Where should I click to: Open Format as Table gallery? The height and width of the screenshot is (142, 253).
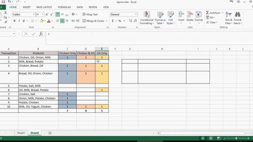[x=160, y=18]
